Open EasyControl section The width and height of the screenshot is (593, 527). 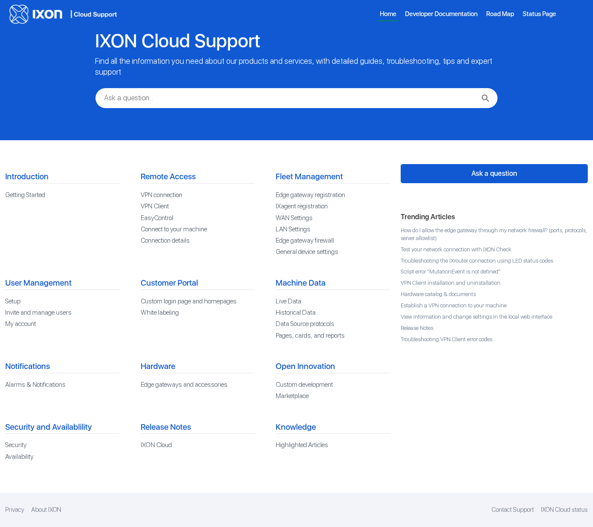157,218
